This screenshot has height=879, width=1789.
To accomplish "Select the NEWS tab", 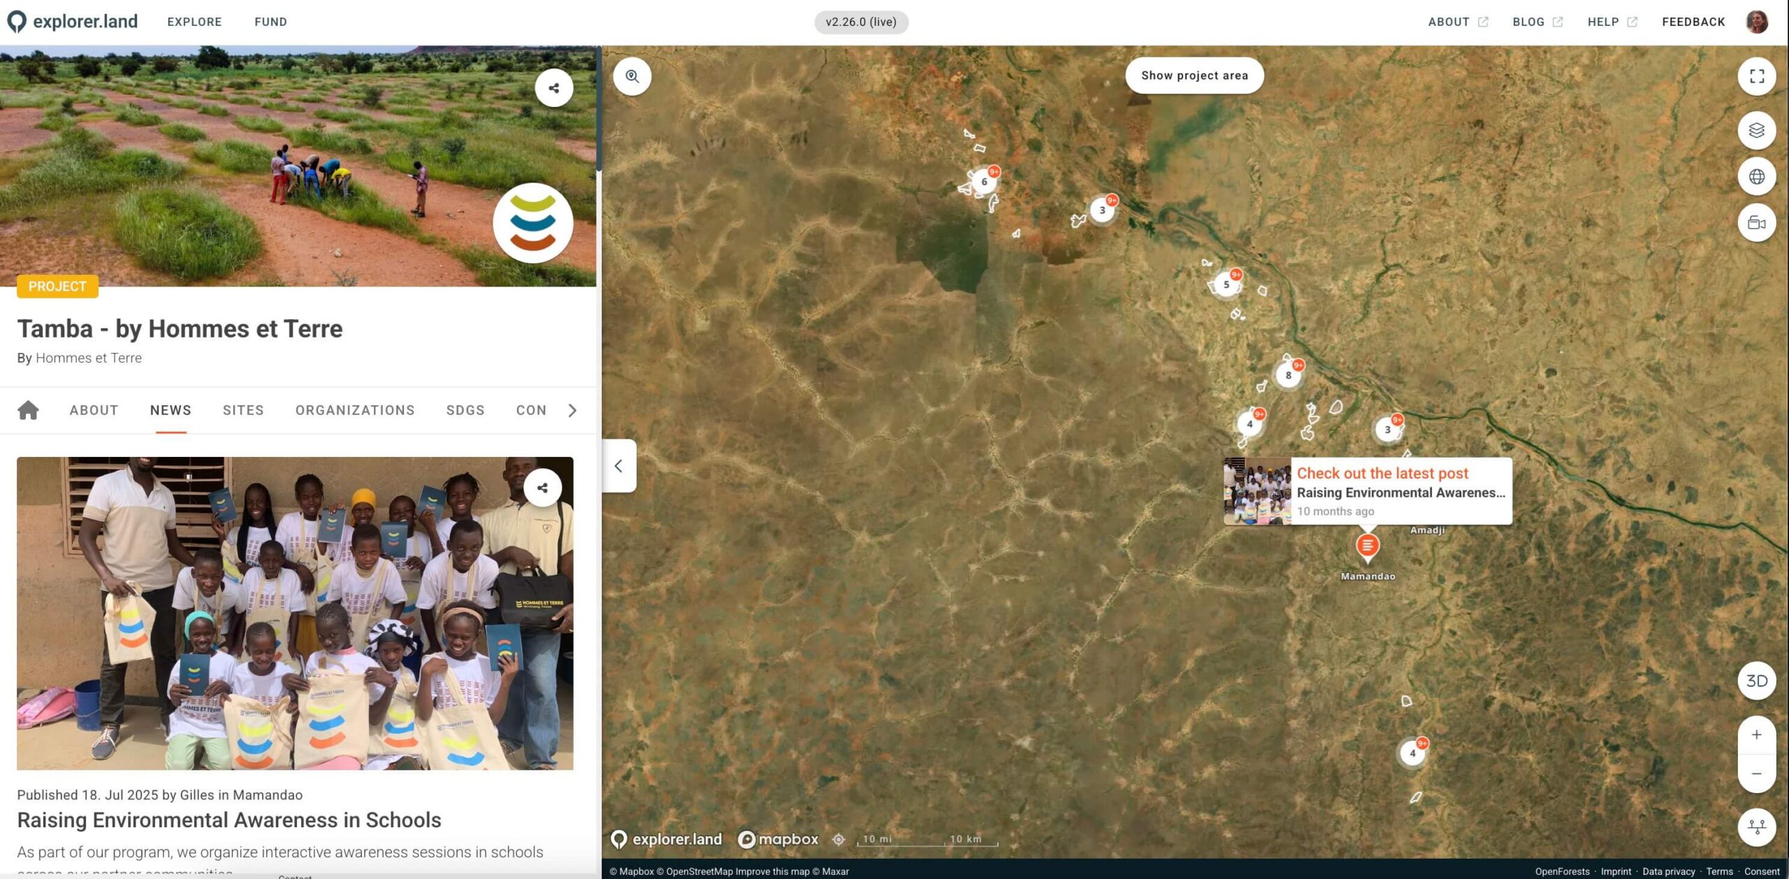I will point(171,410).
